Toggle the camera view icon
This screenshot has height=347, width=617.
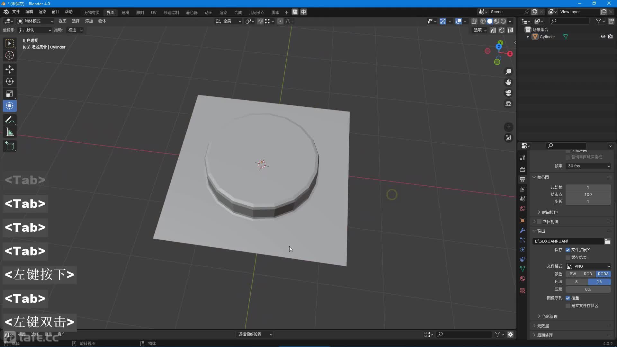coord(508,93)
